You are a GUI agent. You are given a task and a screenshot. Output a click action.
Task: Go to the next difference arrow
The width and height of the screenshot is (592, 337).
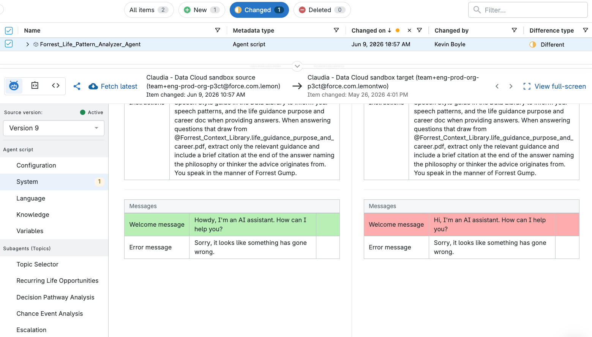point(511,86)
